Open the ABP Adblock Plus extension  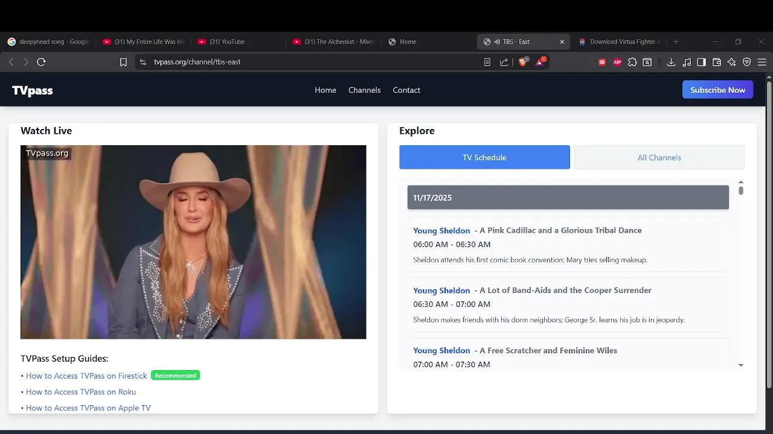[x=617, y=62]
